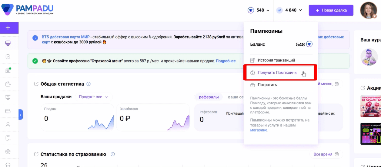Screen dimensions: 381x167
Task: Open the wallet icon in sidebar
Action: (x=8, y=84)
